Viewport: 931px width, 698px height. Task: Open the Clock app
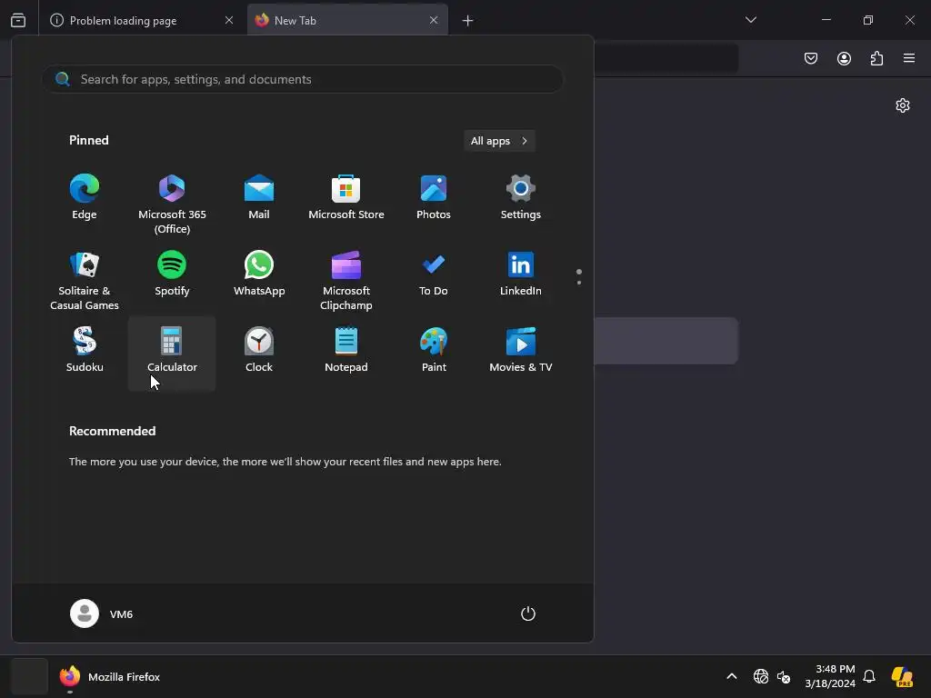pyautogui.click(x=259, y=350)
